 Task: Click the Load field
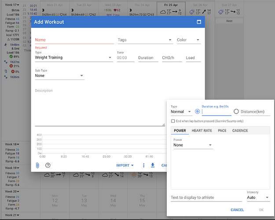pyautogui.click(x=193, y=58)
